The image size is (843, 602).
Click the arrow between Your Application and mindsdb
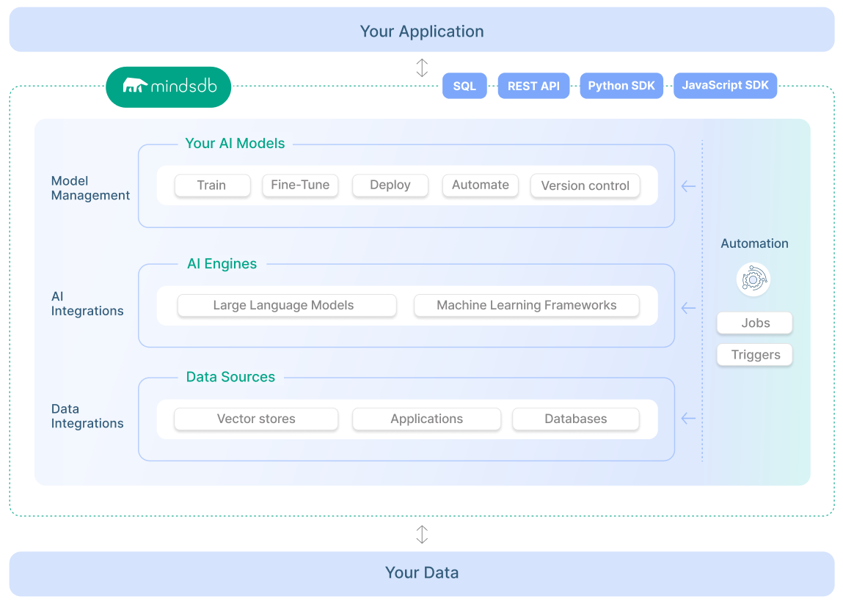tap(422, 66)
